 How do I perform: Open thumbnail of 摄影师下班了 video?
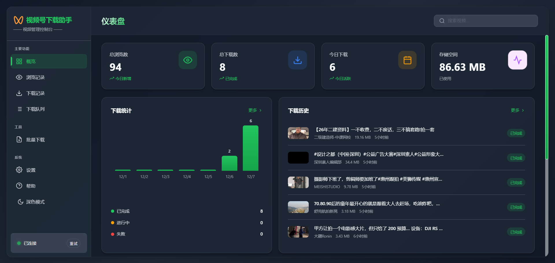(298, 182)
